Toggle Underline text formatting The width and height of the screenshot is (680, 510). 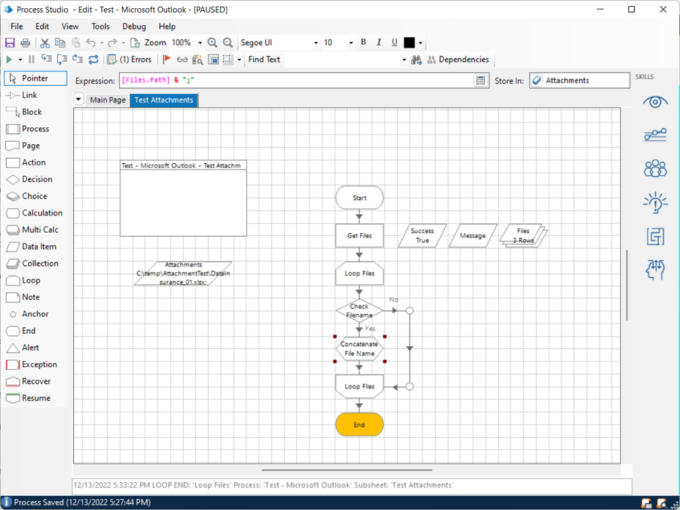pyautogui.click(x=394, y=43)
